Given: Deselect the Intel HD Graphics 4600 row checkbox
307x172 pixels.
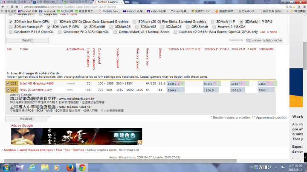Looking at the screenshot, I should (x=8, y=84).
